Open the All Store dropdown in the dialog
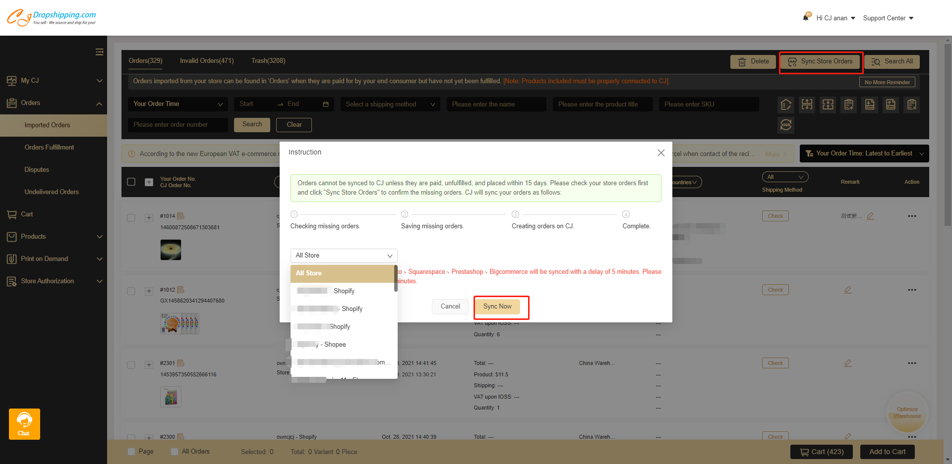952x464 pixels. click(344, 256)
